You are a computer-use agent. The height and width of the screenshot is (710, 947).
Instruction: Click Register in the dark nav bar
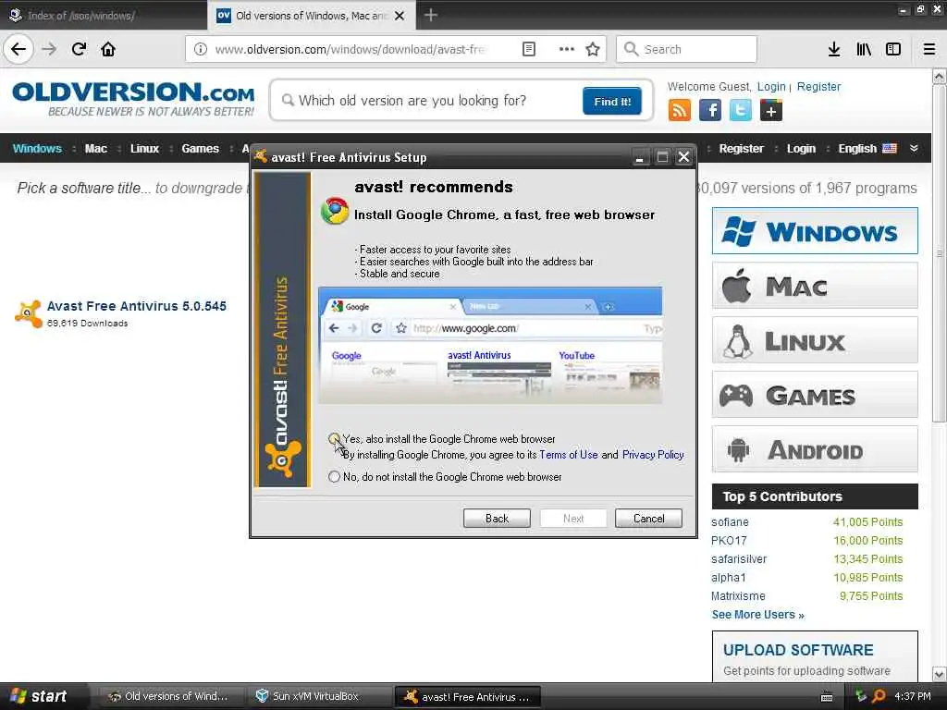pyautogui.click(x=741, y=149)
